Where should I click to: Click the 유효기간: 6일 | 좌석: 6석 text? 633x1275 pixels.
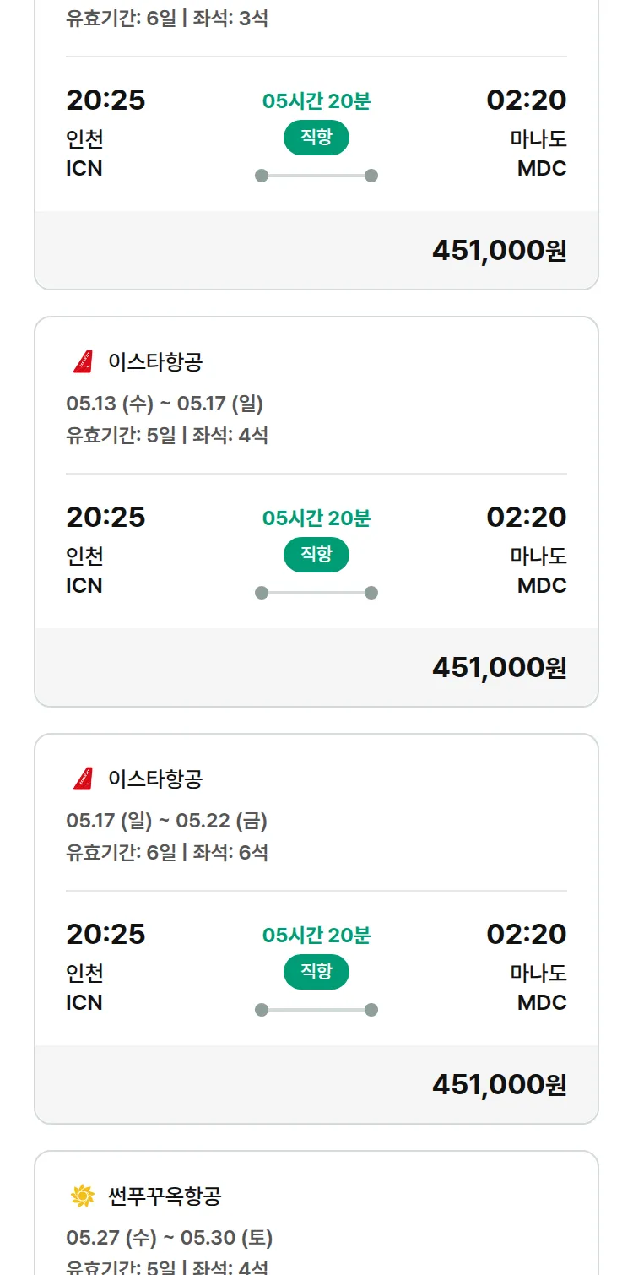pos(167,852)
